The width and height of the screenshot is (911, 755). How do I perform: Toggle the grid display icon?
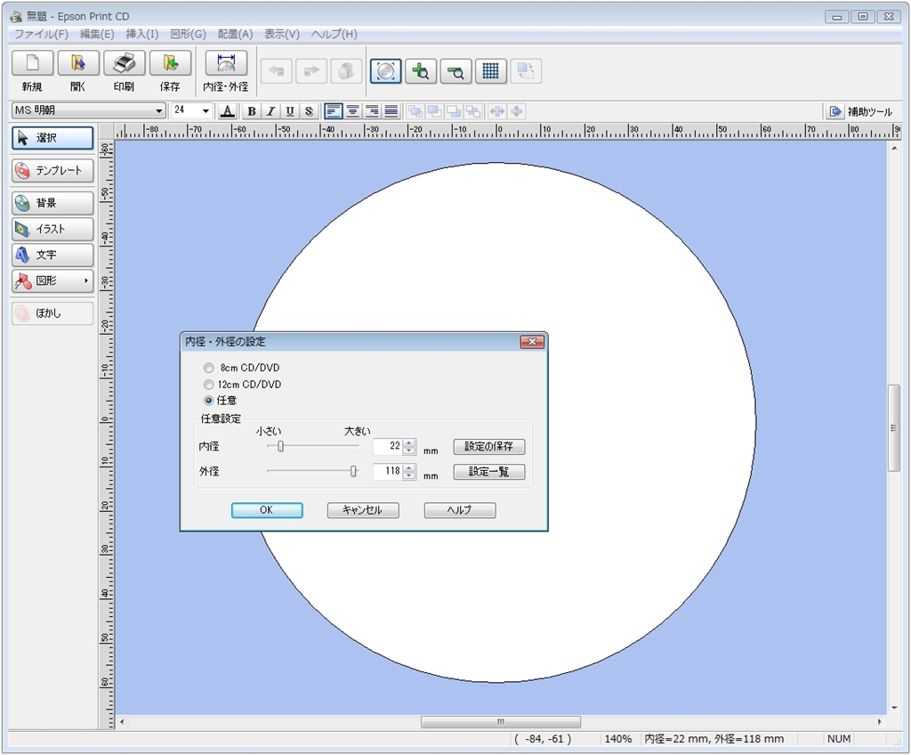coord(491,71)
